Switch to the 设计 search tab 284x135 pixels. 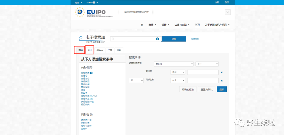point(90,50)
